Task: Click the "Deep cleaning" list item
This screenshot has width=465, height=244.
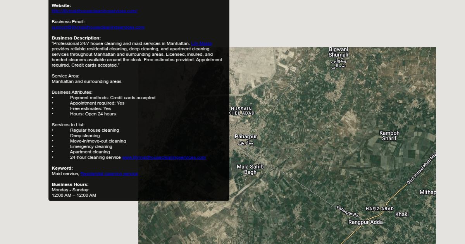Action: point(85,136)
